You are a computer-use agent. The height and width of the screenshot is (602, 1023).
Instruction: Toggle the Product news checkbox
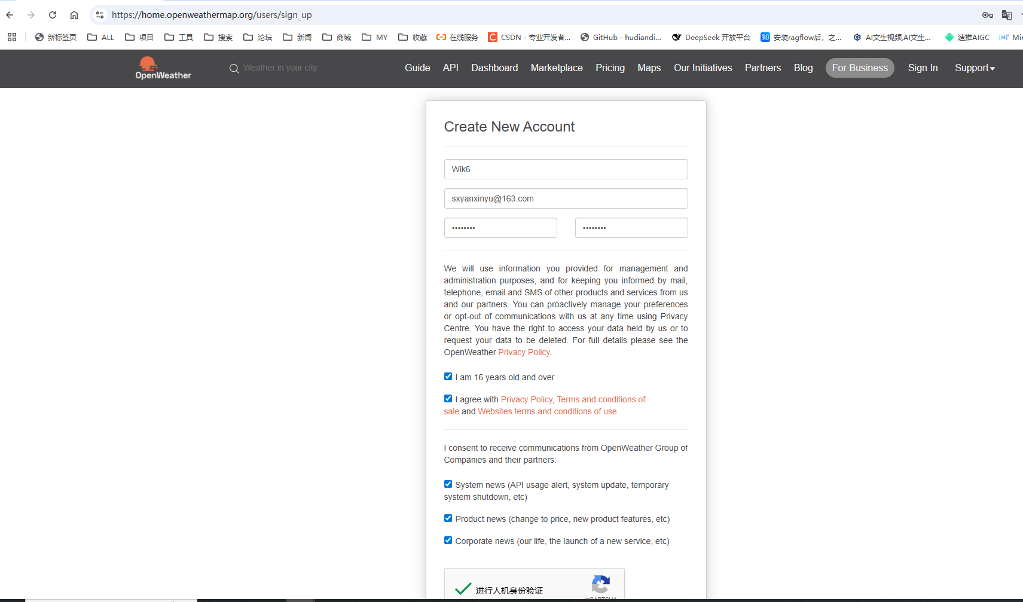point(448,518)
